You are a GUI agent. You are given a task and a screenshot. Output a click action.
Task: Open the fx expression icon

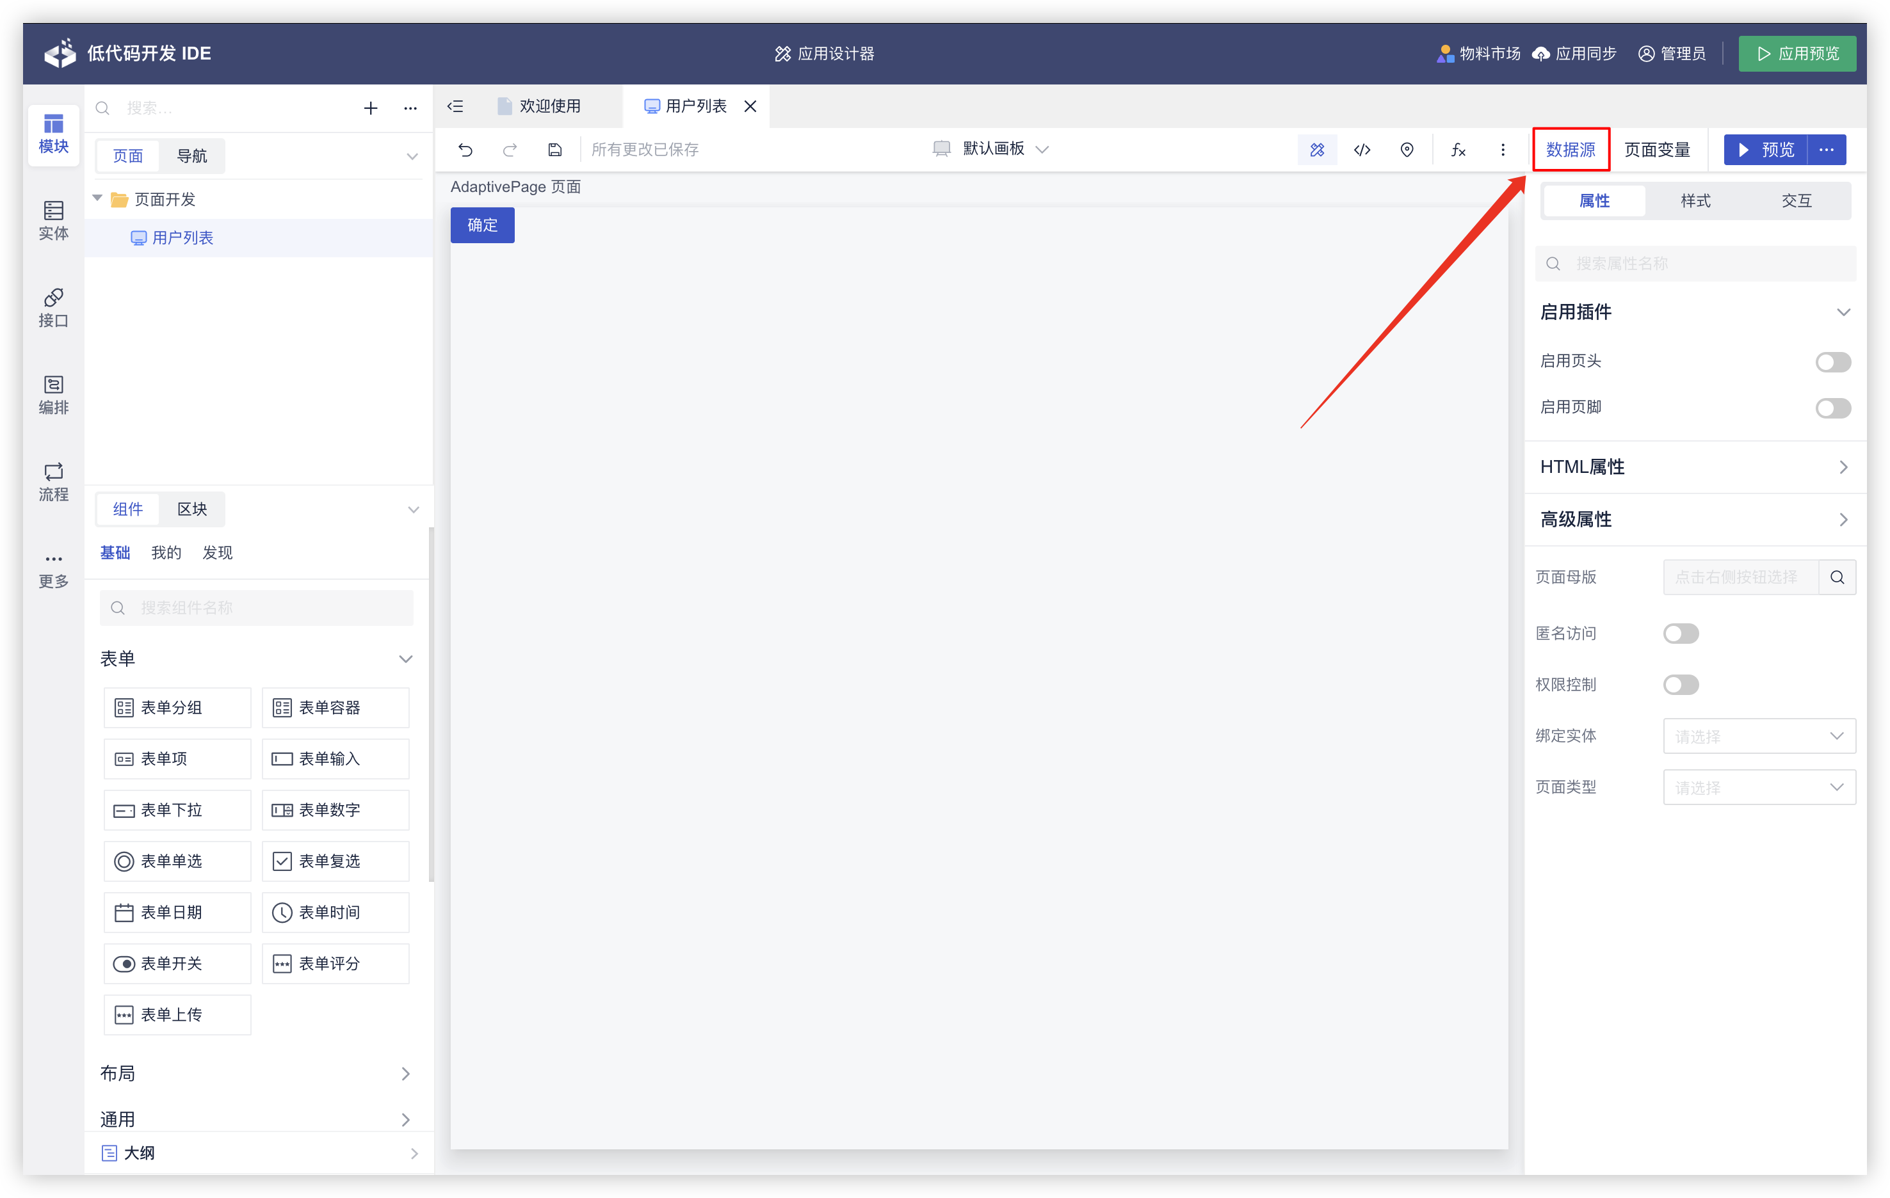1458,149
